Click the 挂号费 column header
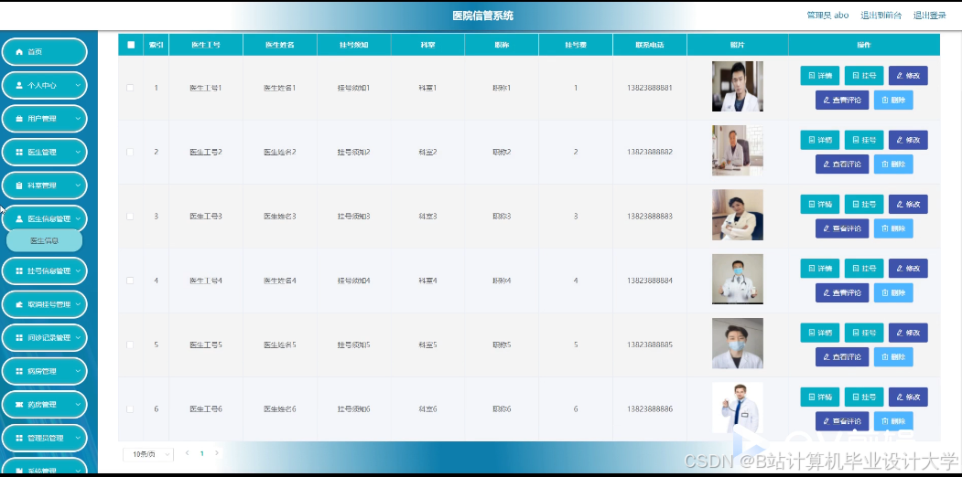962x477 pixels. pyautogui.click(x=576, y=45)
